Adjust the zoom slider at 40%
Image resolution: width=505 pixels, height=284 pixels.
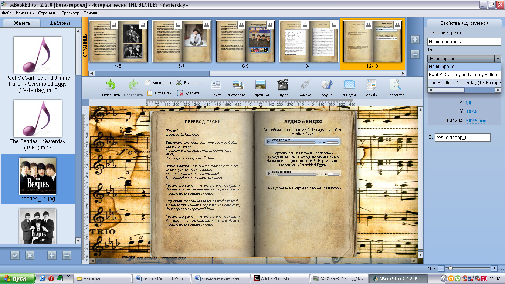tap(450, 268)
